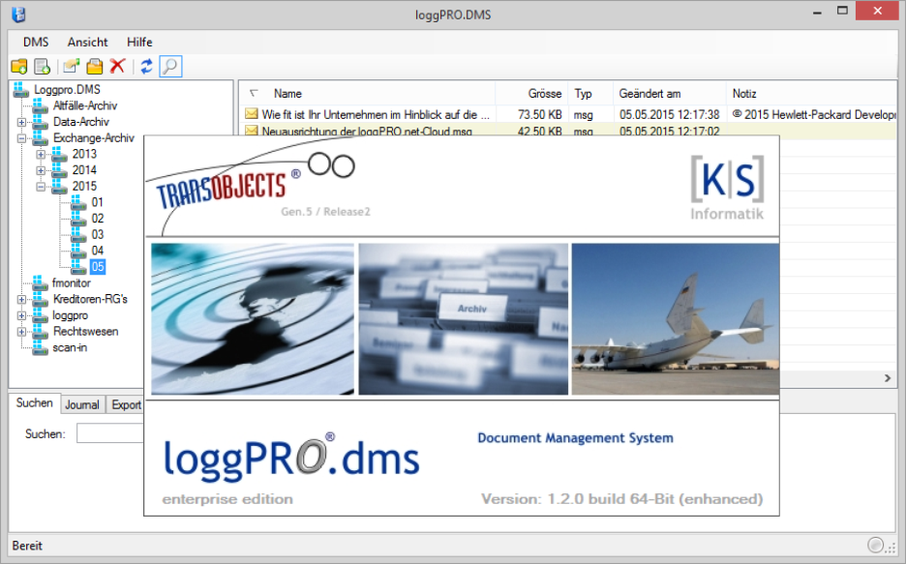Viewport: 906px width, 564px height.
Task: Select 'Wie fit ist Ihr Unternehmen im Hinblick' row
Action: [568, 114]
